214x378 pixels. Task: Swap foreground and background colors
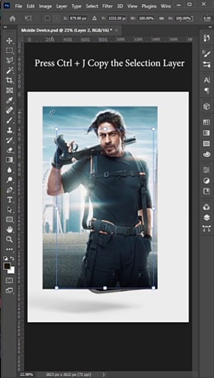(12, 258)
